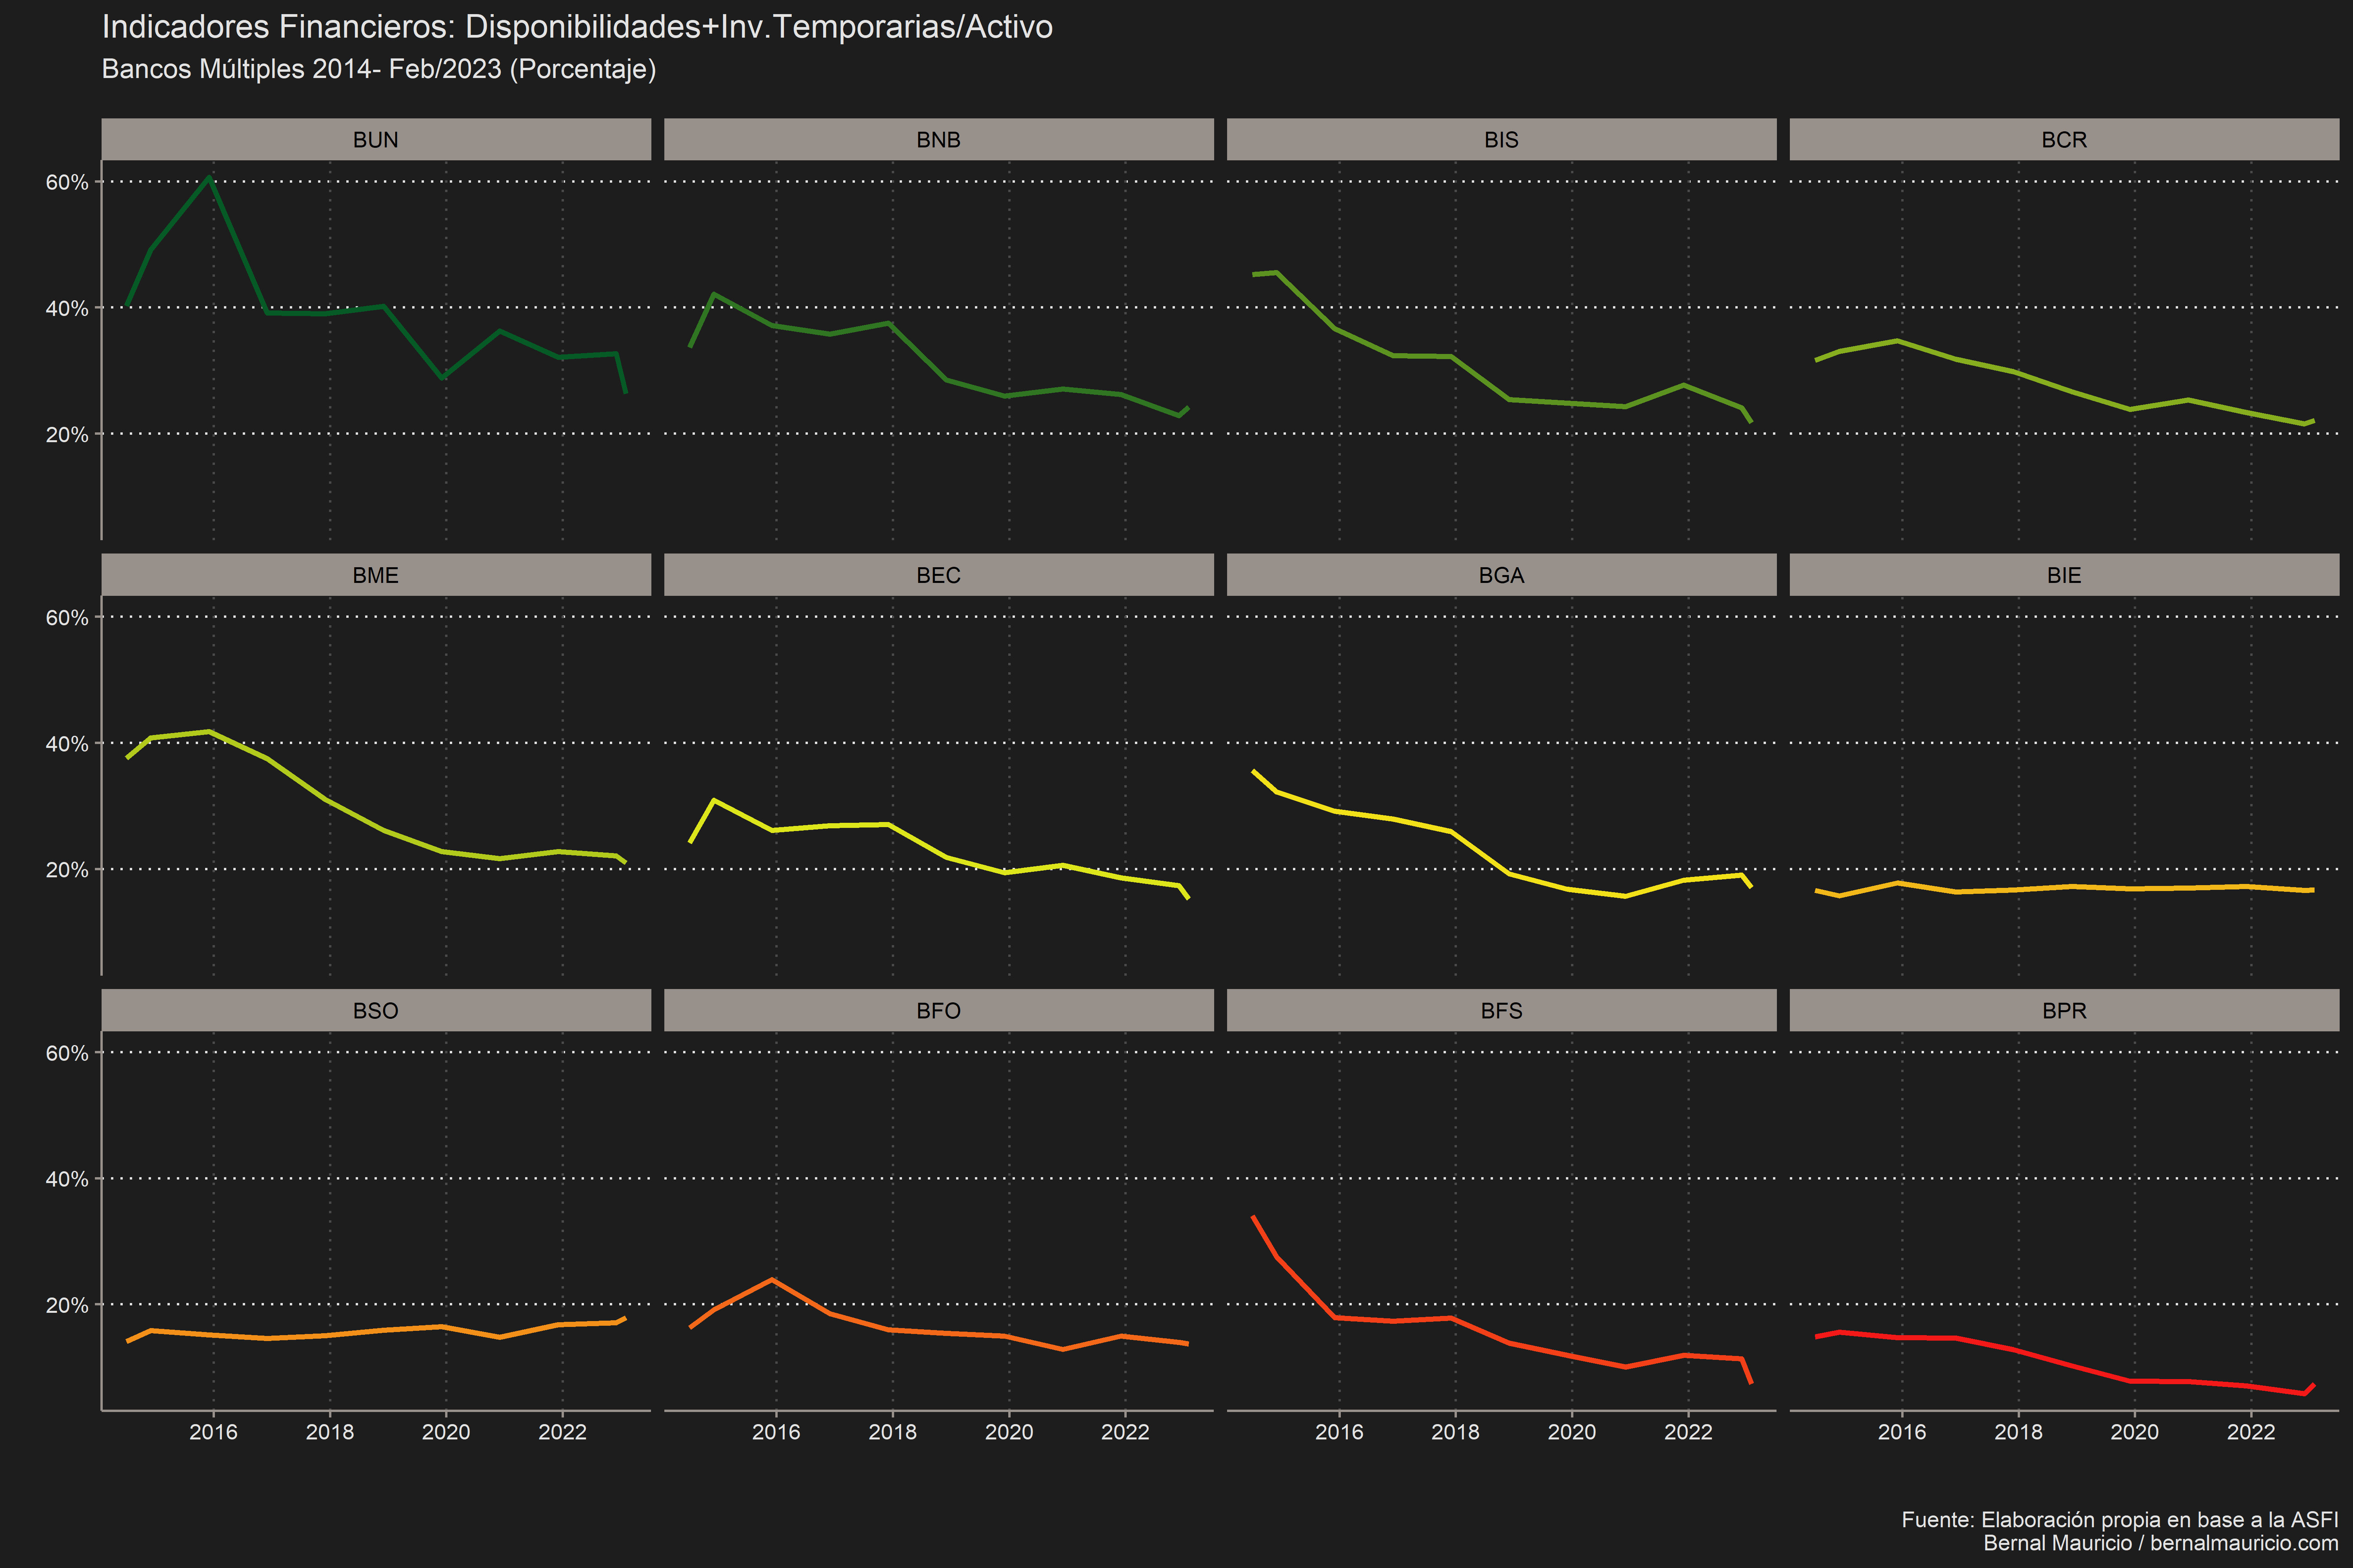Screen dimensions: 2353x1568
Task: Select the subtitle 'Bancos Múltiples 2014- Feb/2023 (Porcentaje)'
Action: click(x=379, y=69)
